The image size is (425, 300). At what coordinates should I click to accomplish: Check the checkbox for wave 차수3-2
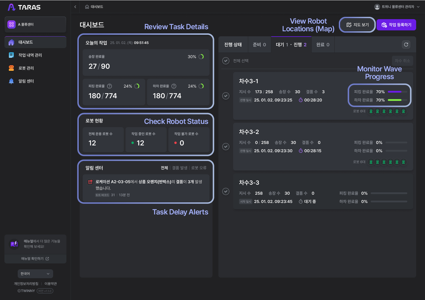coord(226,147)
